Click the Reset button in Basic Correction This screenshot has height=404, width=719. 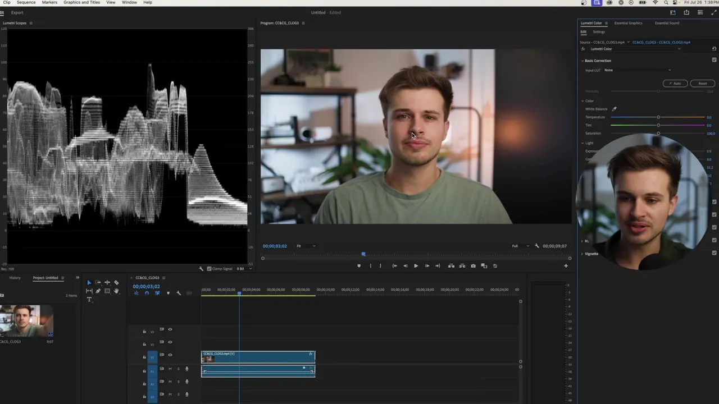[702, 83]
